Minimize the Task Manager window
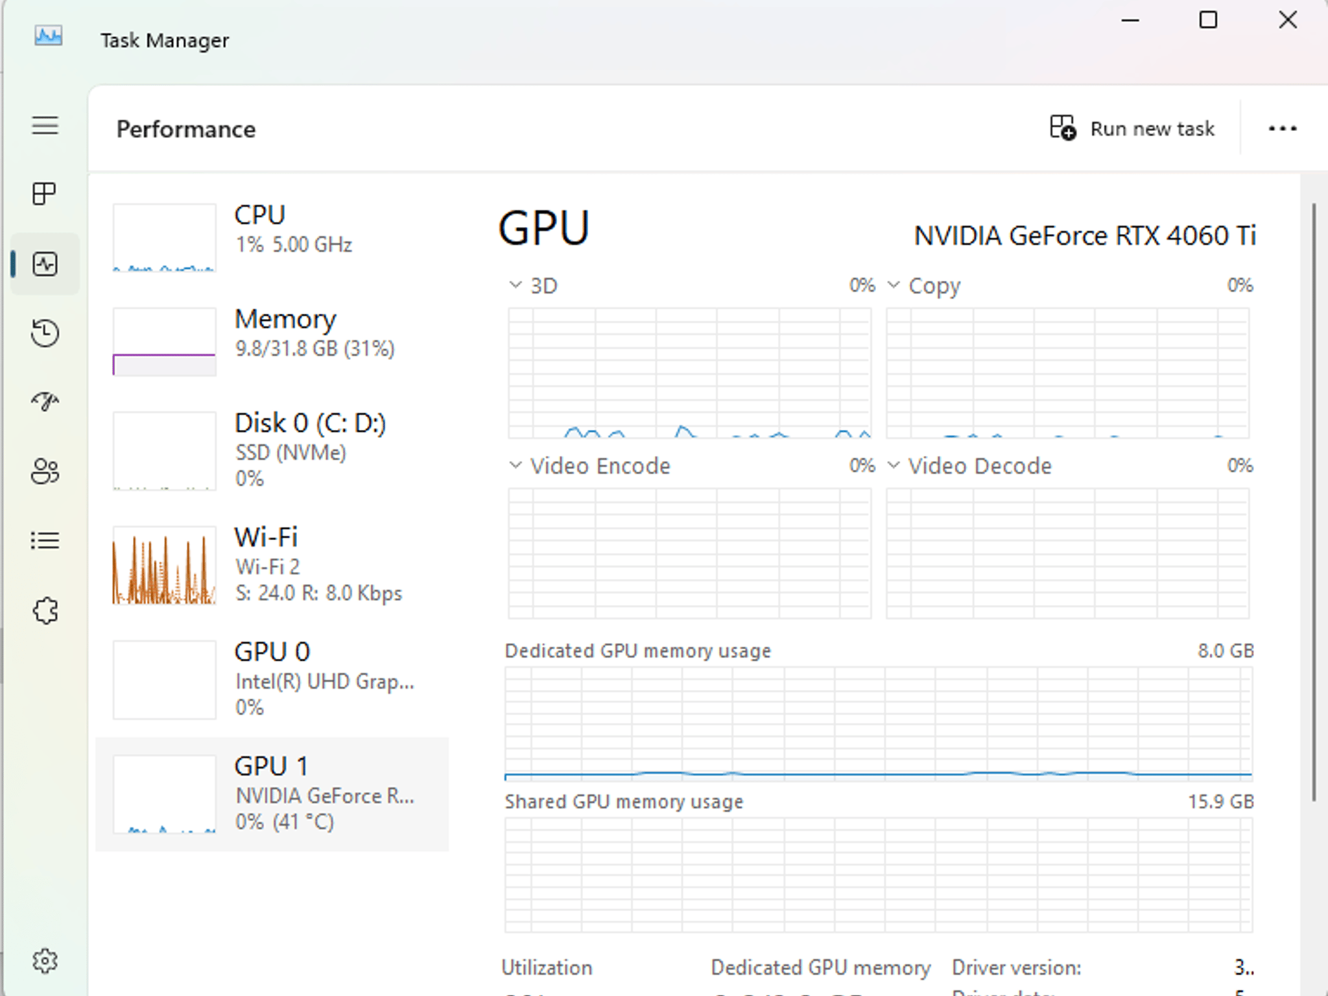1328x996 pixels. click(1130, 20)
